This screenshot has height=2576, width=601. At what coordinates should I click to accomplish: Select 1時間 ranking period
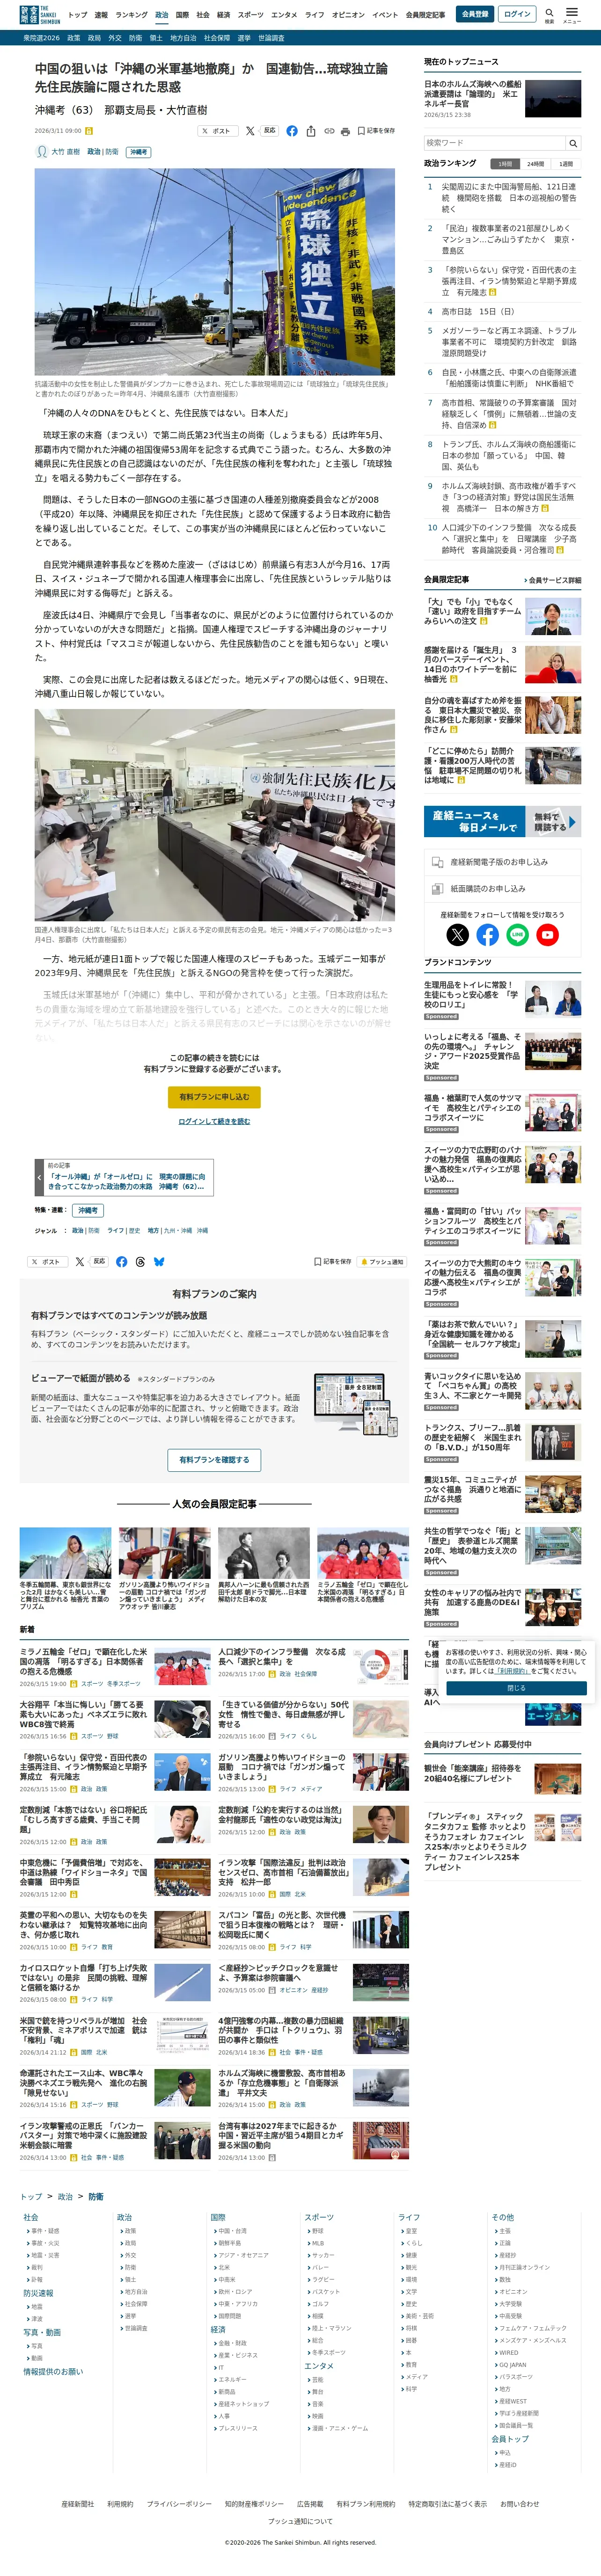pos(505,164)
